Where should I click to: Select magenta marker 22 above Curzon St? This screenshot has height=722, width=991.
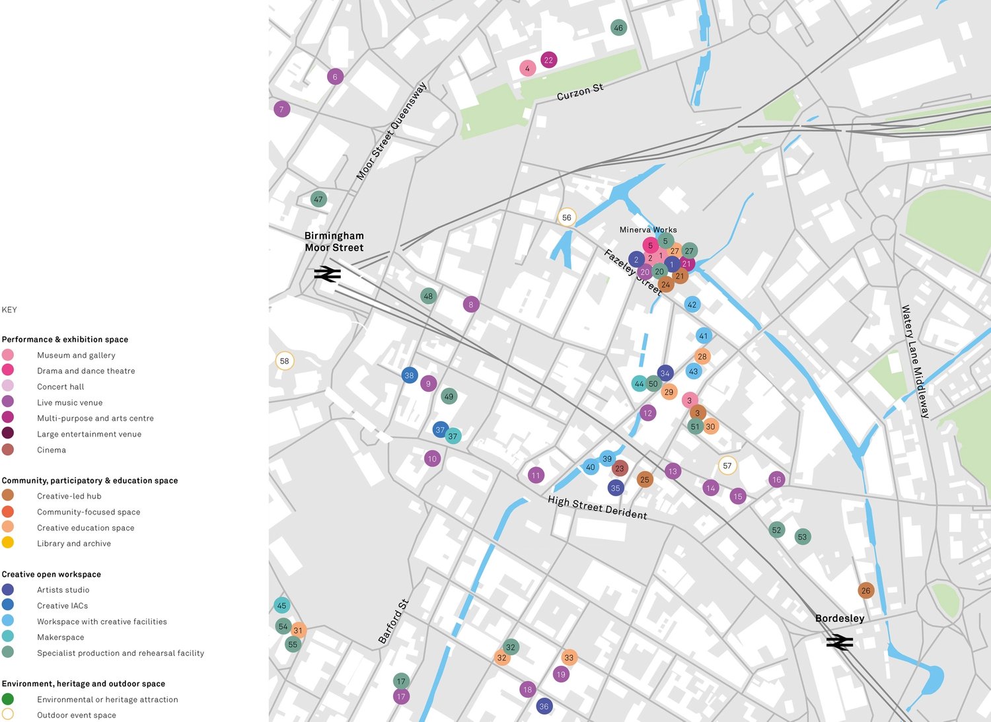(x=548, y=60)
